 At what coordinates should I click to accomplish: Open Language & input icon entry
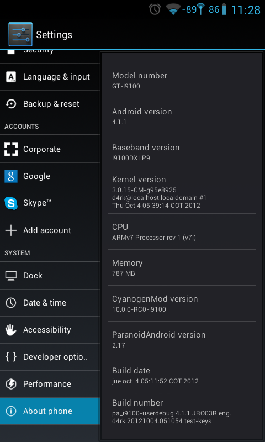[x=11, y=77]
